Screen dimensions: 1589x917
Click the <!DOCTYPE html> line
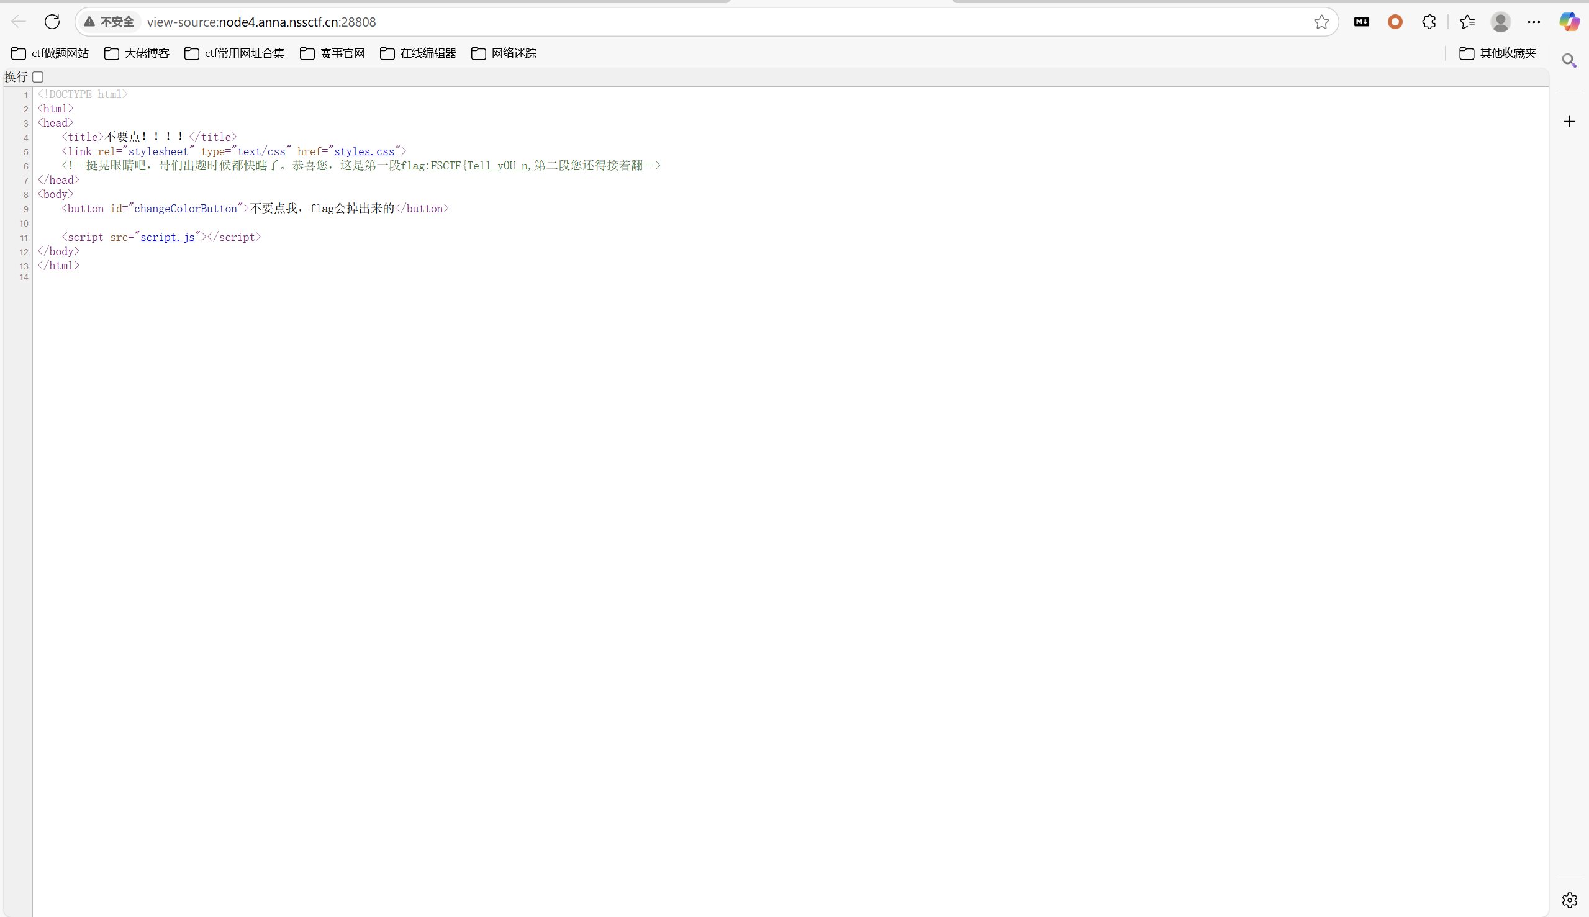coord(83,94)
